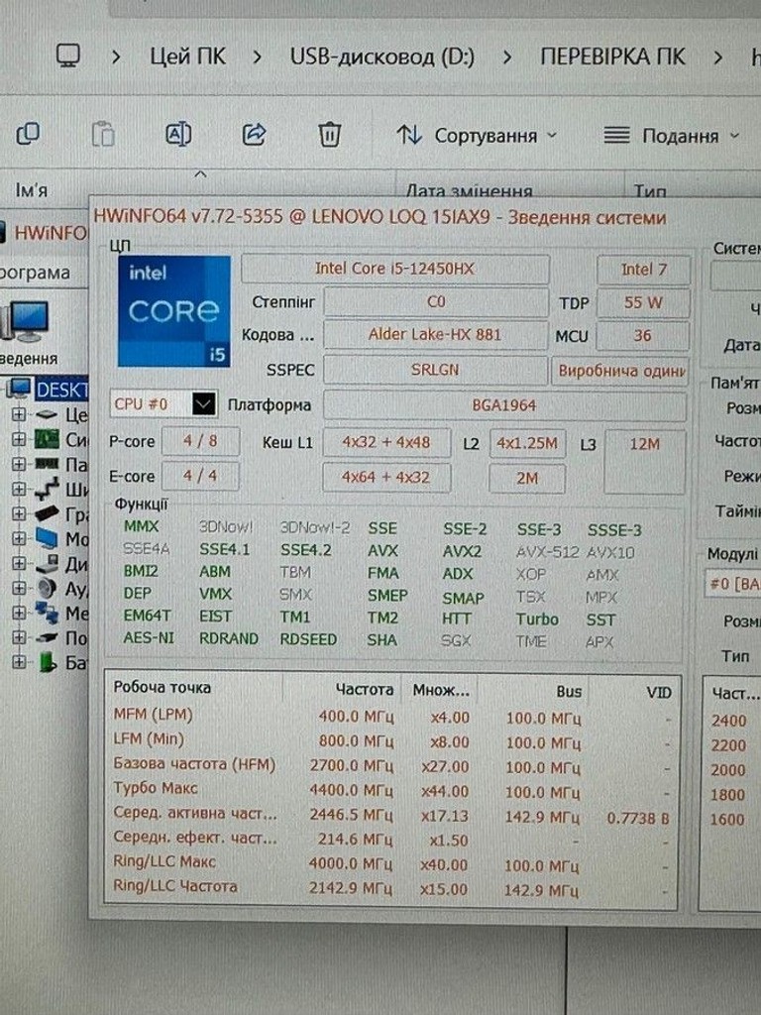Click the Intel Core i5 logo image
Screen dimensions: 761x1015
tap(174, 311)
